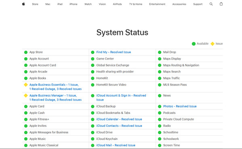Click green status dot beside Mail Drop
This screenshot has height=149, width=242.
(160, 52)
